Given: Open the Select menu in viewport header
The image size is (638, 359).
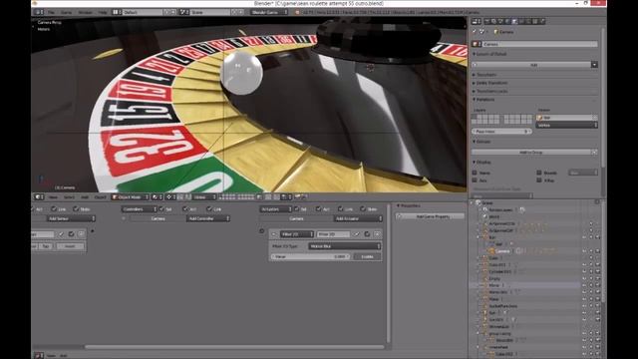Looking at the screenshot, I should tap(69, 197).
